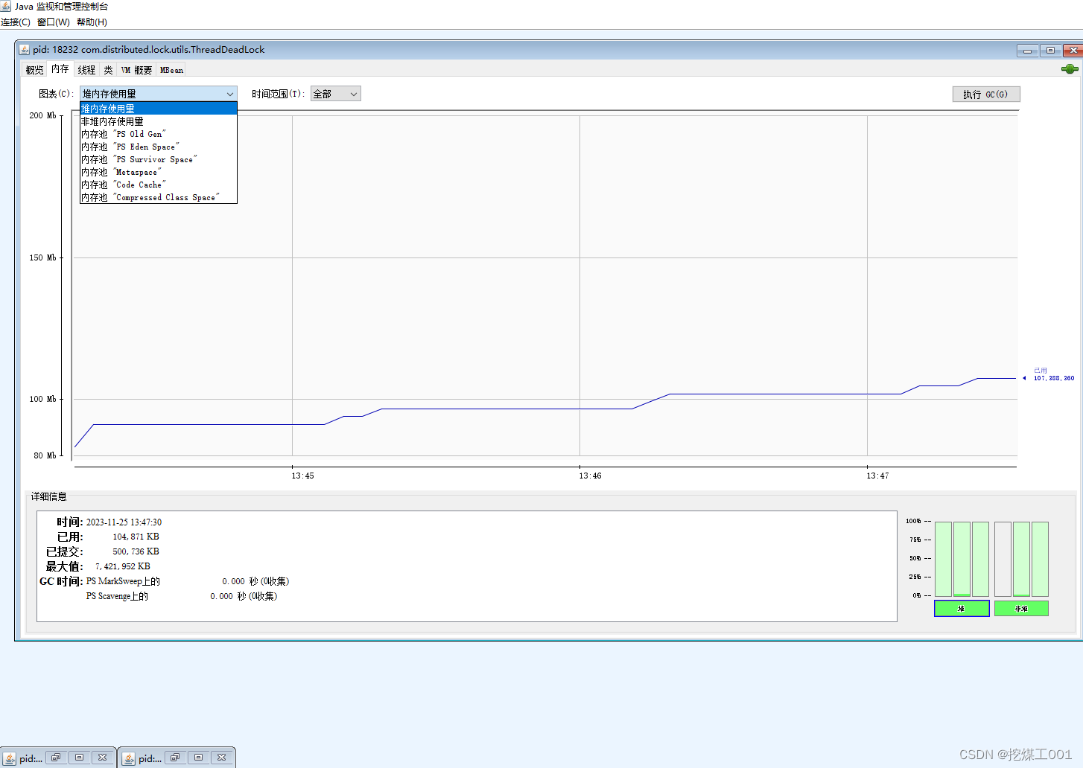This screenshot has width=1083, height=768.
Task: Restore the first minimized pid frame
Action: (x=56, y=758)
